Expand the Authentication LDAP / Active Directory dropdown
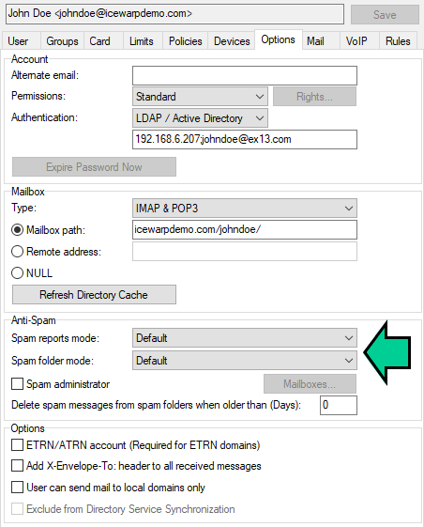Image resolution: width=424 pixels, height=527 pixels. tap(200, 118)
